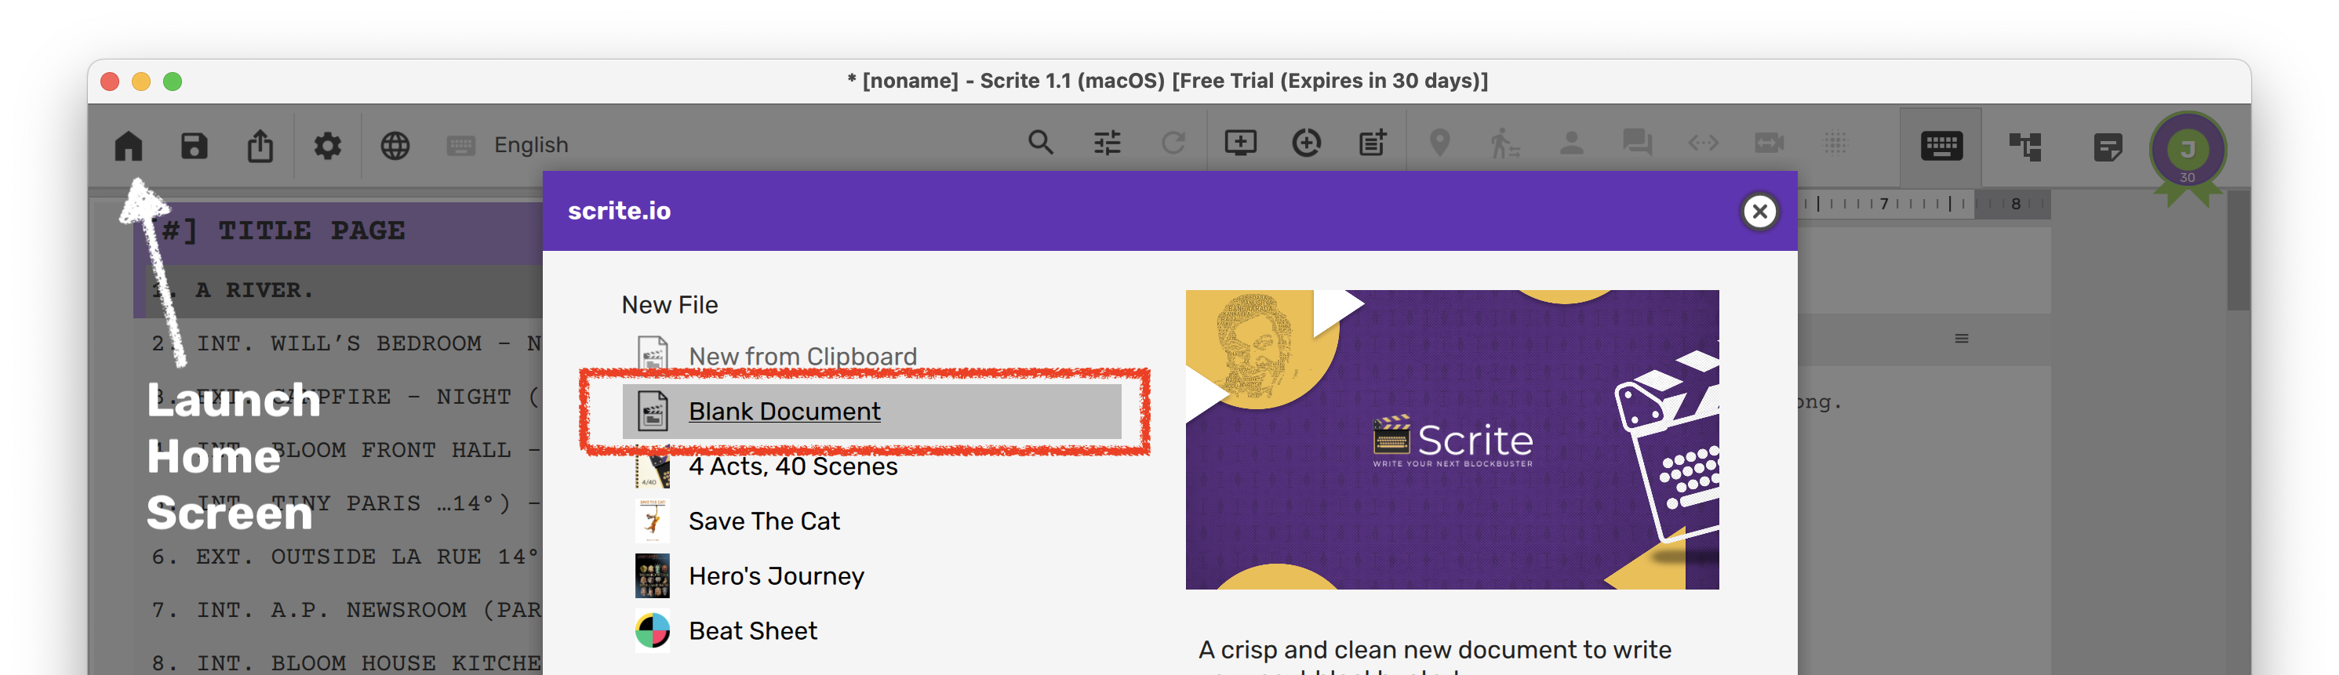Click the add new scene icon
This screenshot has height=675, width=2339.
point(1239,143)
